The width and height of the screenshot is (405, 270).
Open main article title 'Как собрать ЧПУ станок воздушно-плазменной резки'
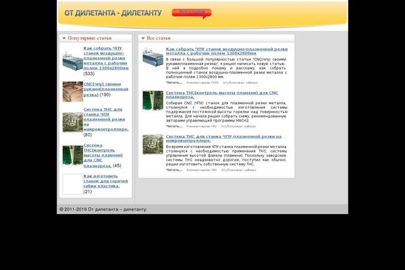tap(227, 51)
